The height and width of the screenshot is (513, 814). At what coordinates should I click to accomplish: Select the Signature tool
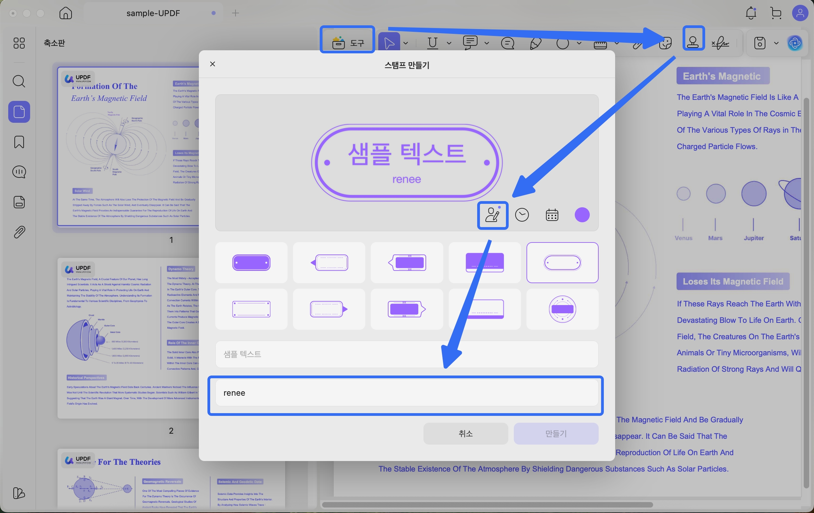[x=721, y=43]
